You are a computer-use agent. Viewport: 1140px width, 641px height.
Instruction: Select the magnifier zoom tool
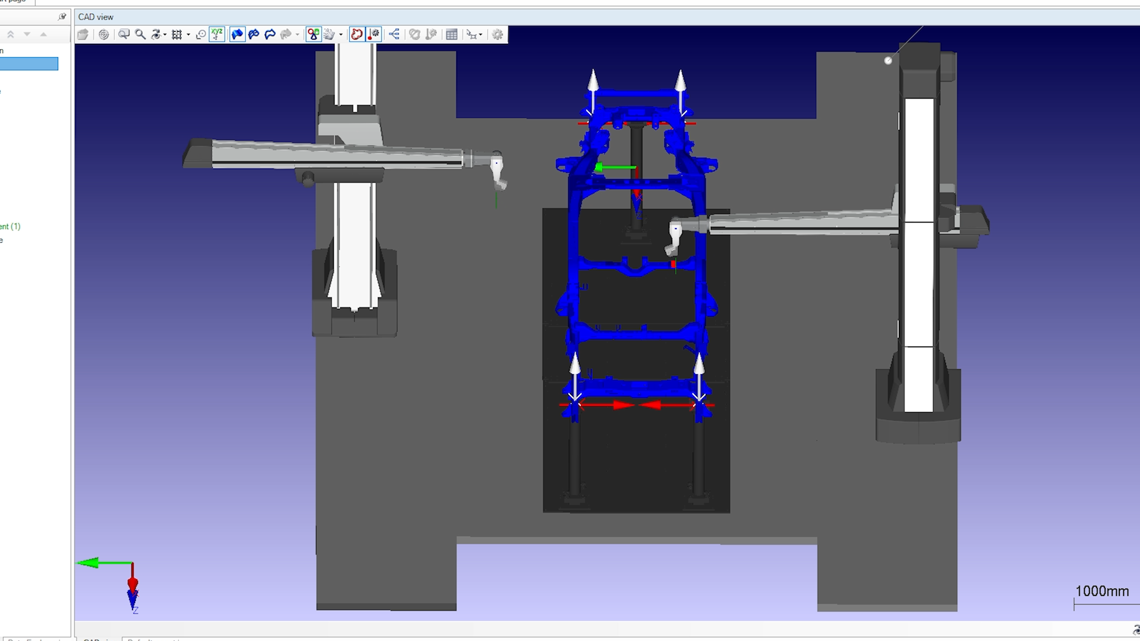[140, 34]
